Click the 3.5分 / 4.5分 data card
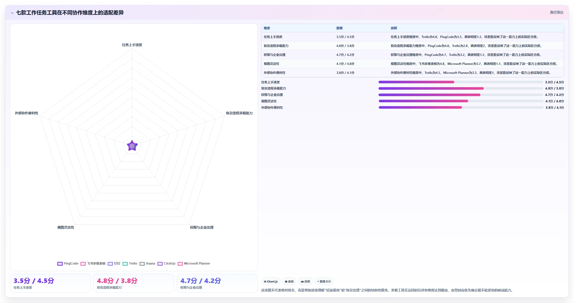The image size is (574, 303). pos(50,283)
